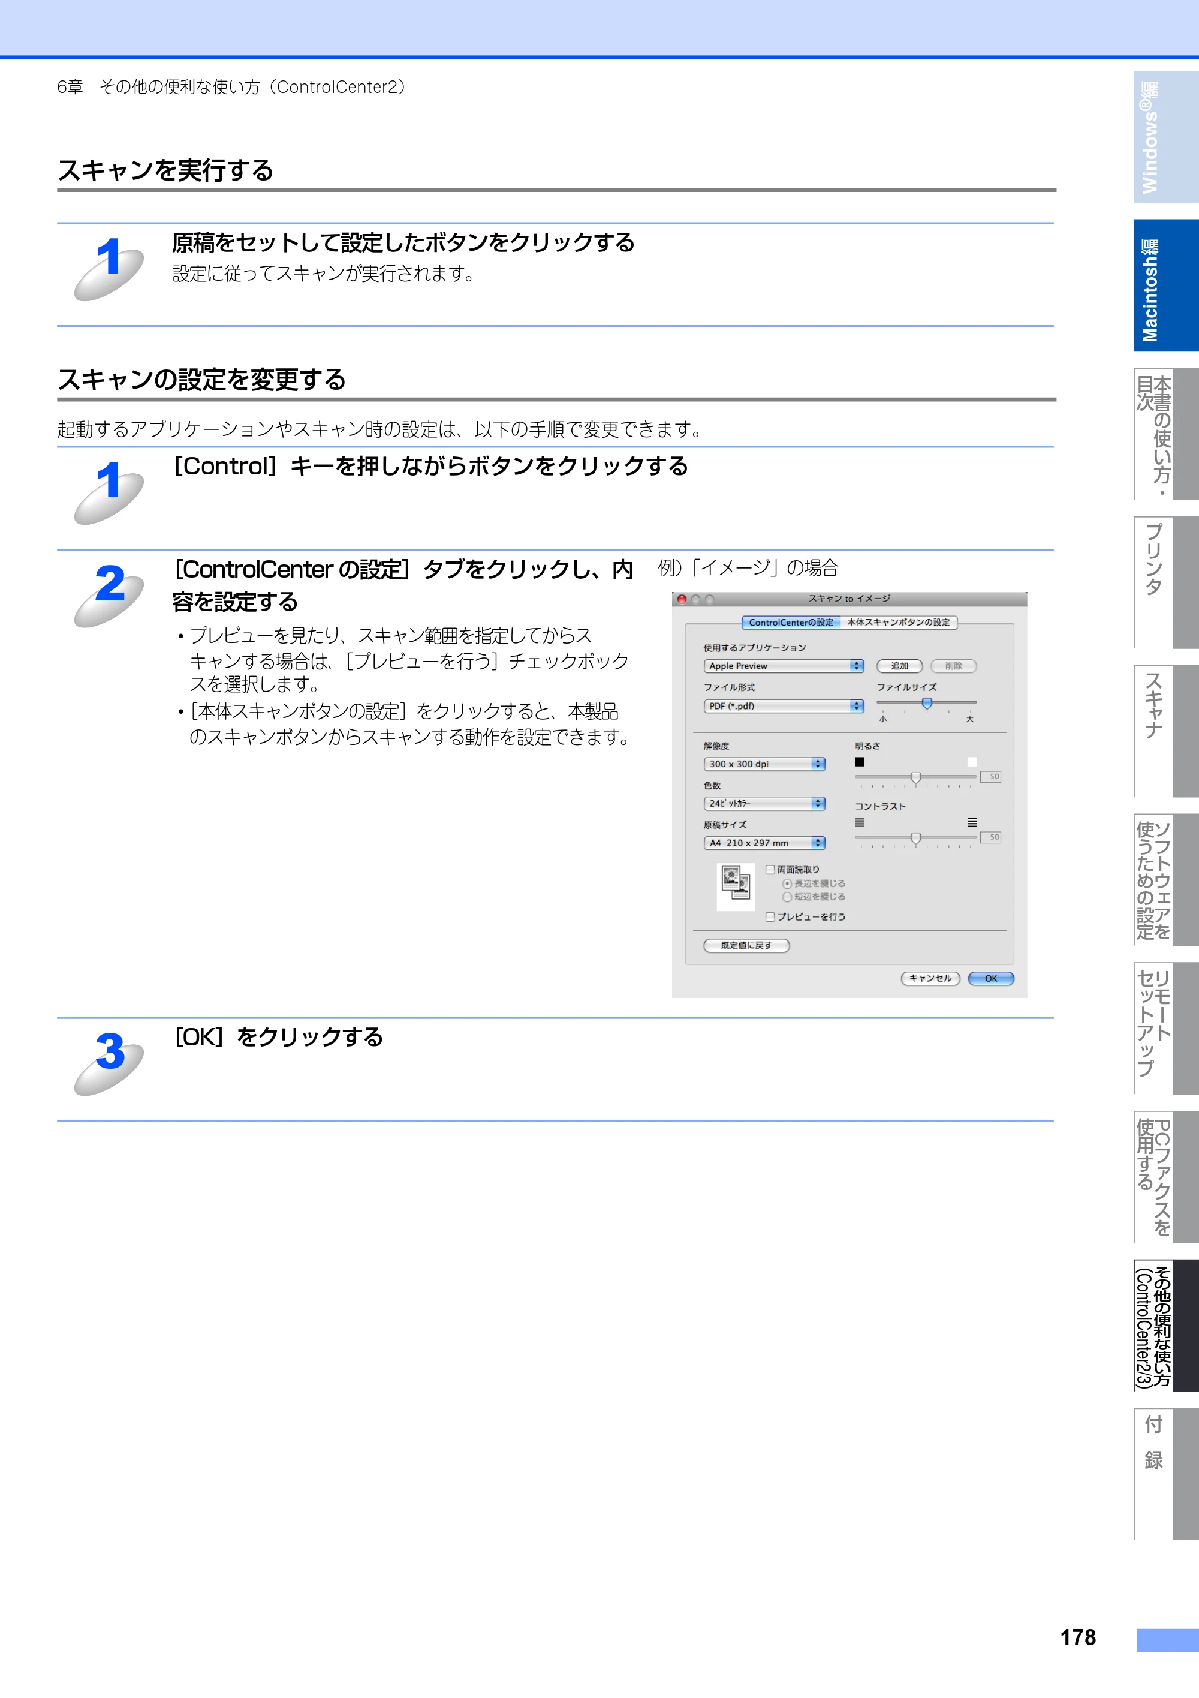Open the 目次・本書の使い方 side tab
The height and width of the screenshot is (1698, 1199).
pos(1166,434)
